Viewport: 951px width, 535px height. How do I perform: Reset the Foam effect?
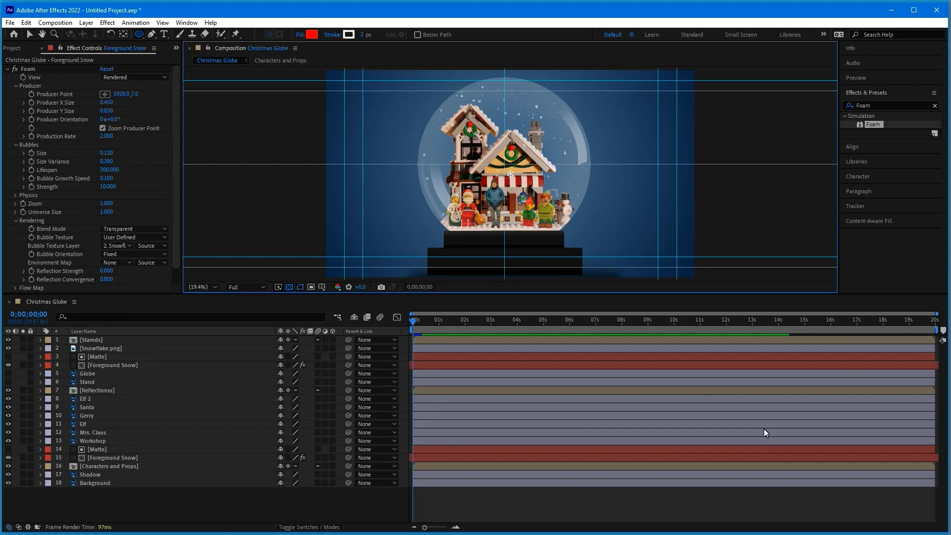[x=107, y=68]
